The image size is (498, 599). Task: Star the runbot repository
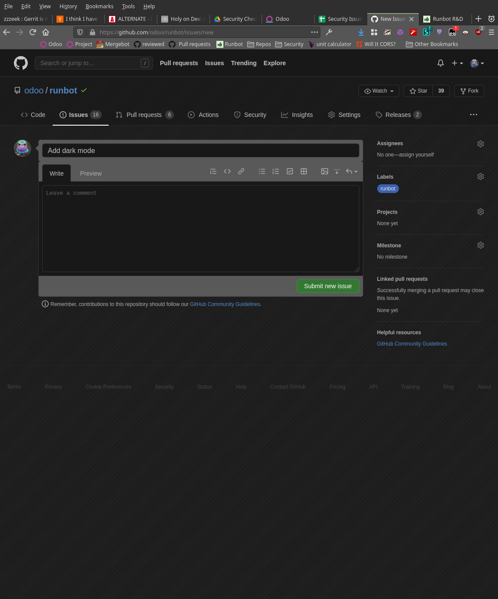(x=418, y=91)
